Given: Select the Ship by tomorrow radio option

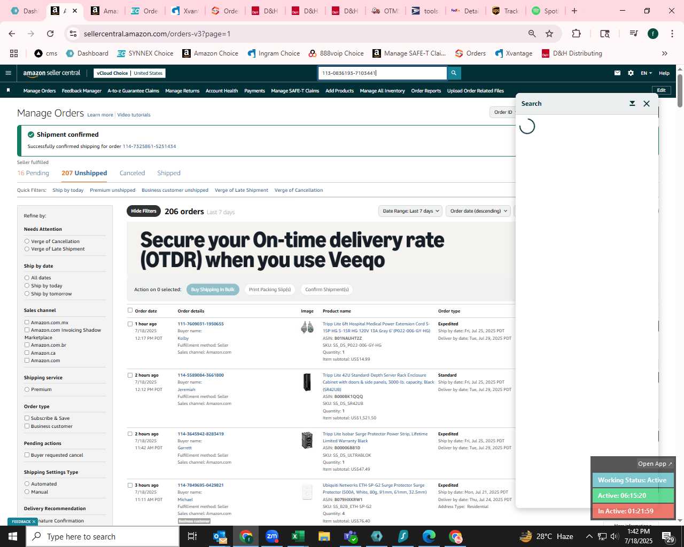Looking at the screenshot, I should [27, 294].
